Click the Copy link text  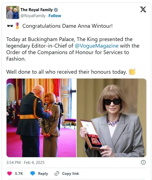[x=70, y=173]
